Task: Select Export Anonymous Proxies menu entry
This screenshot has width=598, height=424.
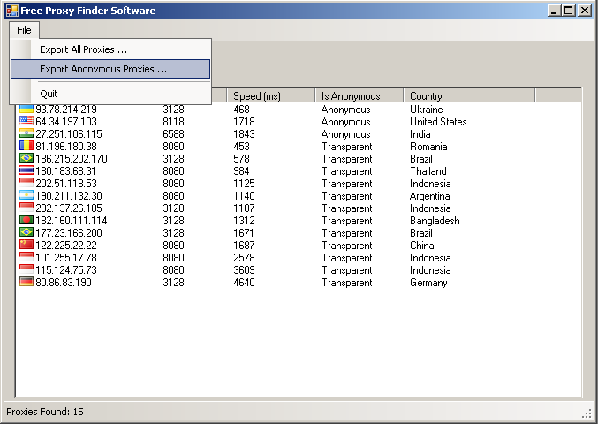Action: 103,69
